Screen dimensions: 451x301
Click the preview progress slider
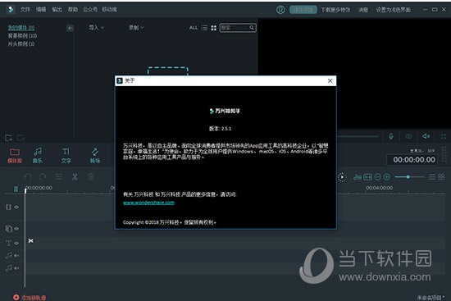click(358, 136)
